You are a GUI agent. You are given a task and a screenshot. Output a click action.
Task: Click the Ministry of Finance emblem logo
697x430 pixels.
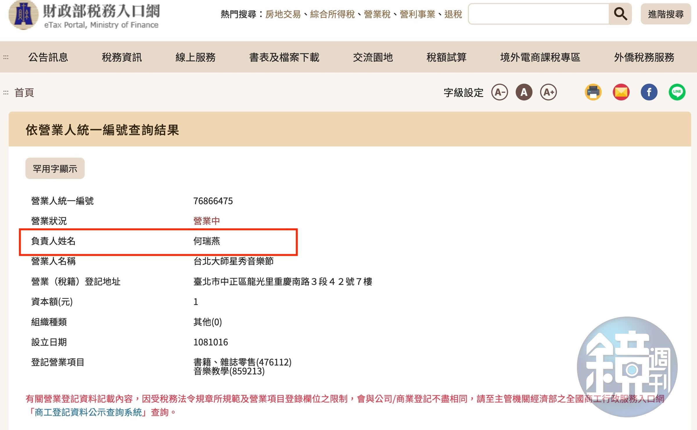pyautogui.click(x=23, y=15)
